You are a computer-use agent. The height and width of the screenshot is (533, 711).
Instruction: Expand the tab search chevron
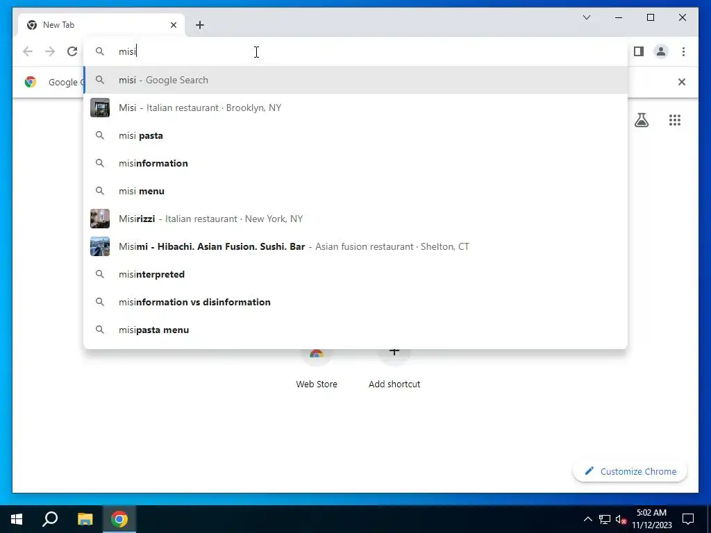(586, 17)
